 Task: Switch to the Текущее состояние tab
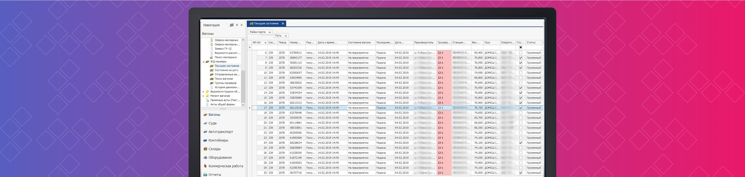(266, 24)
